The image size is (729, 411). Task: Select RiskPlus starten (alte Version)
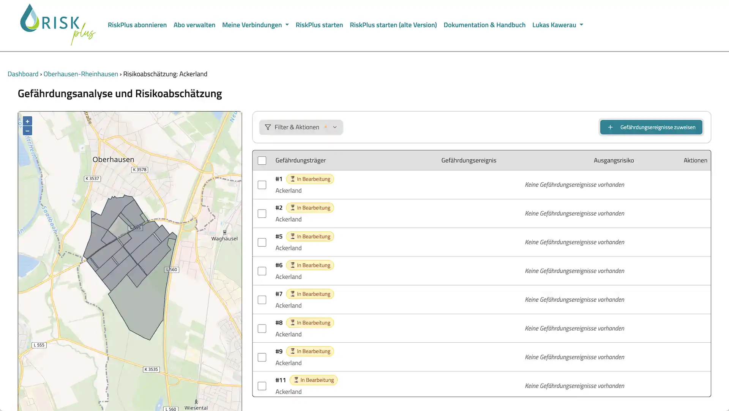tap(393, 25)
